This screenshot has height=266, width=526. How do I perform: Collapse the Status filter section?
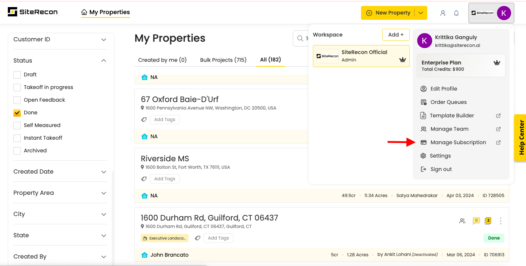[104, 61]
